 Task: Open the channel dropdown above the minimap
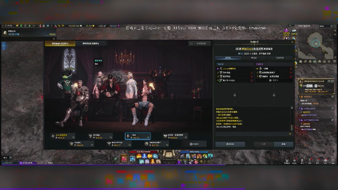[325, 26]
